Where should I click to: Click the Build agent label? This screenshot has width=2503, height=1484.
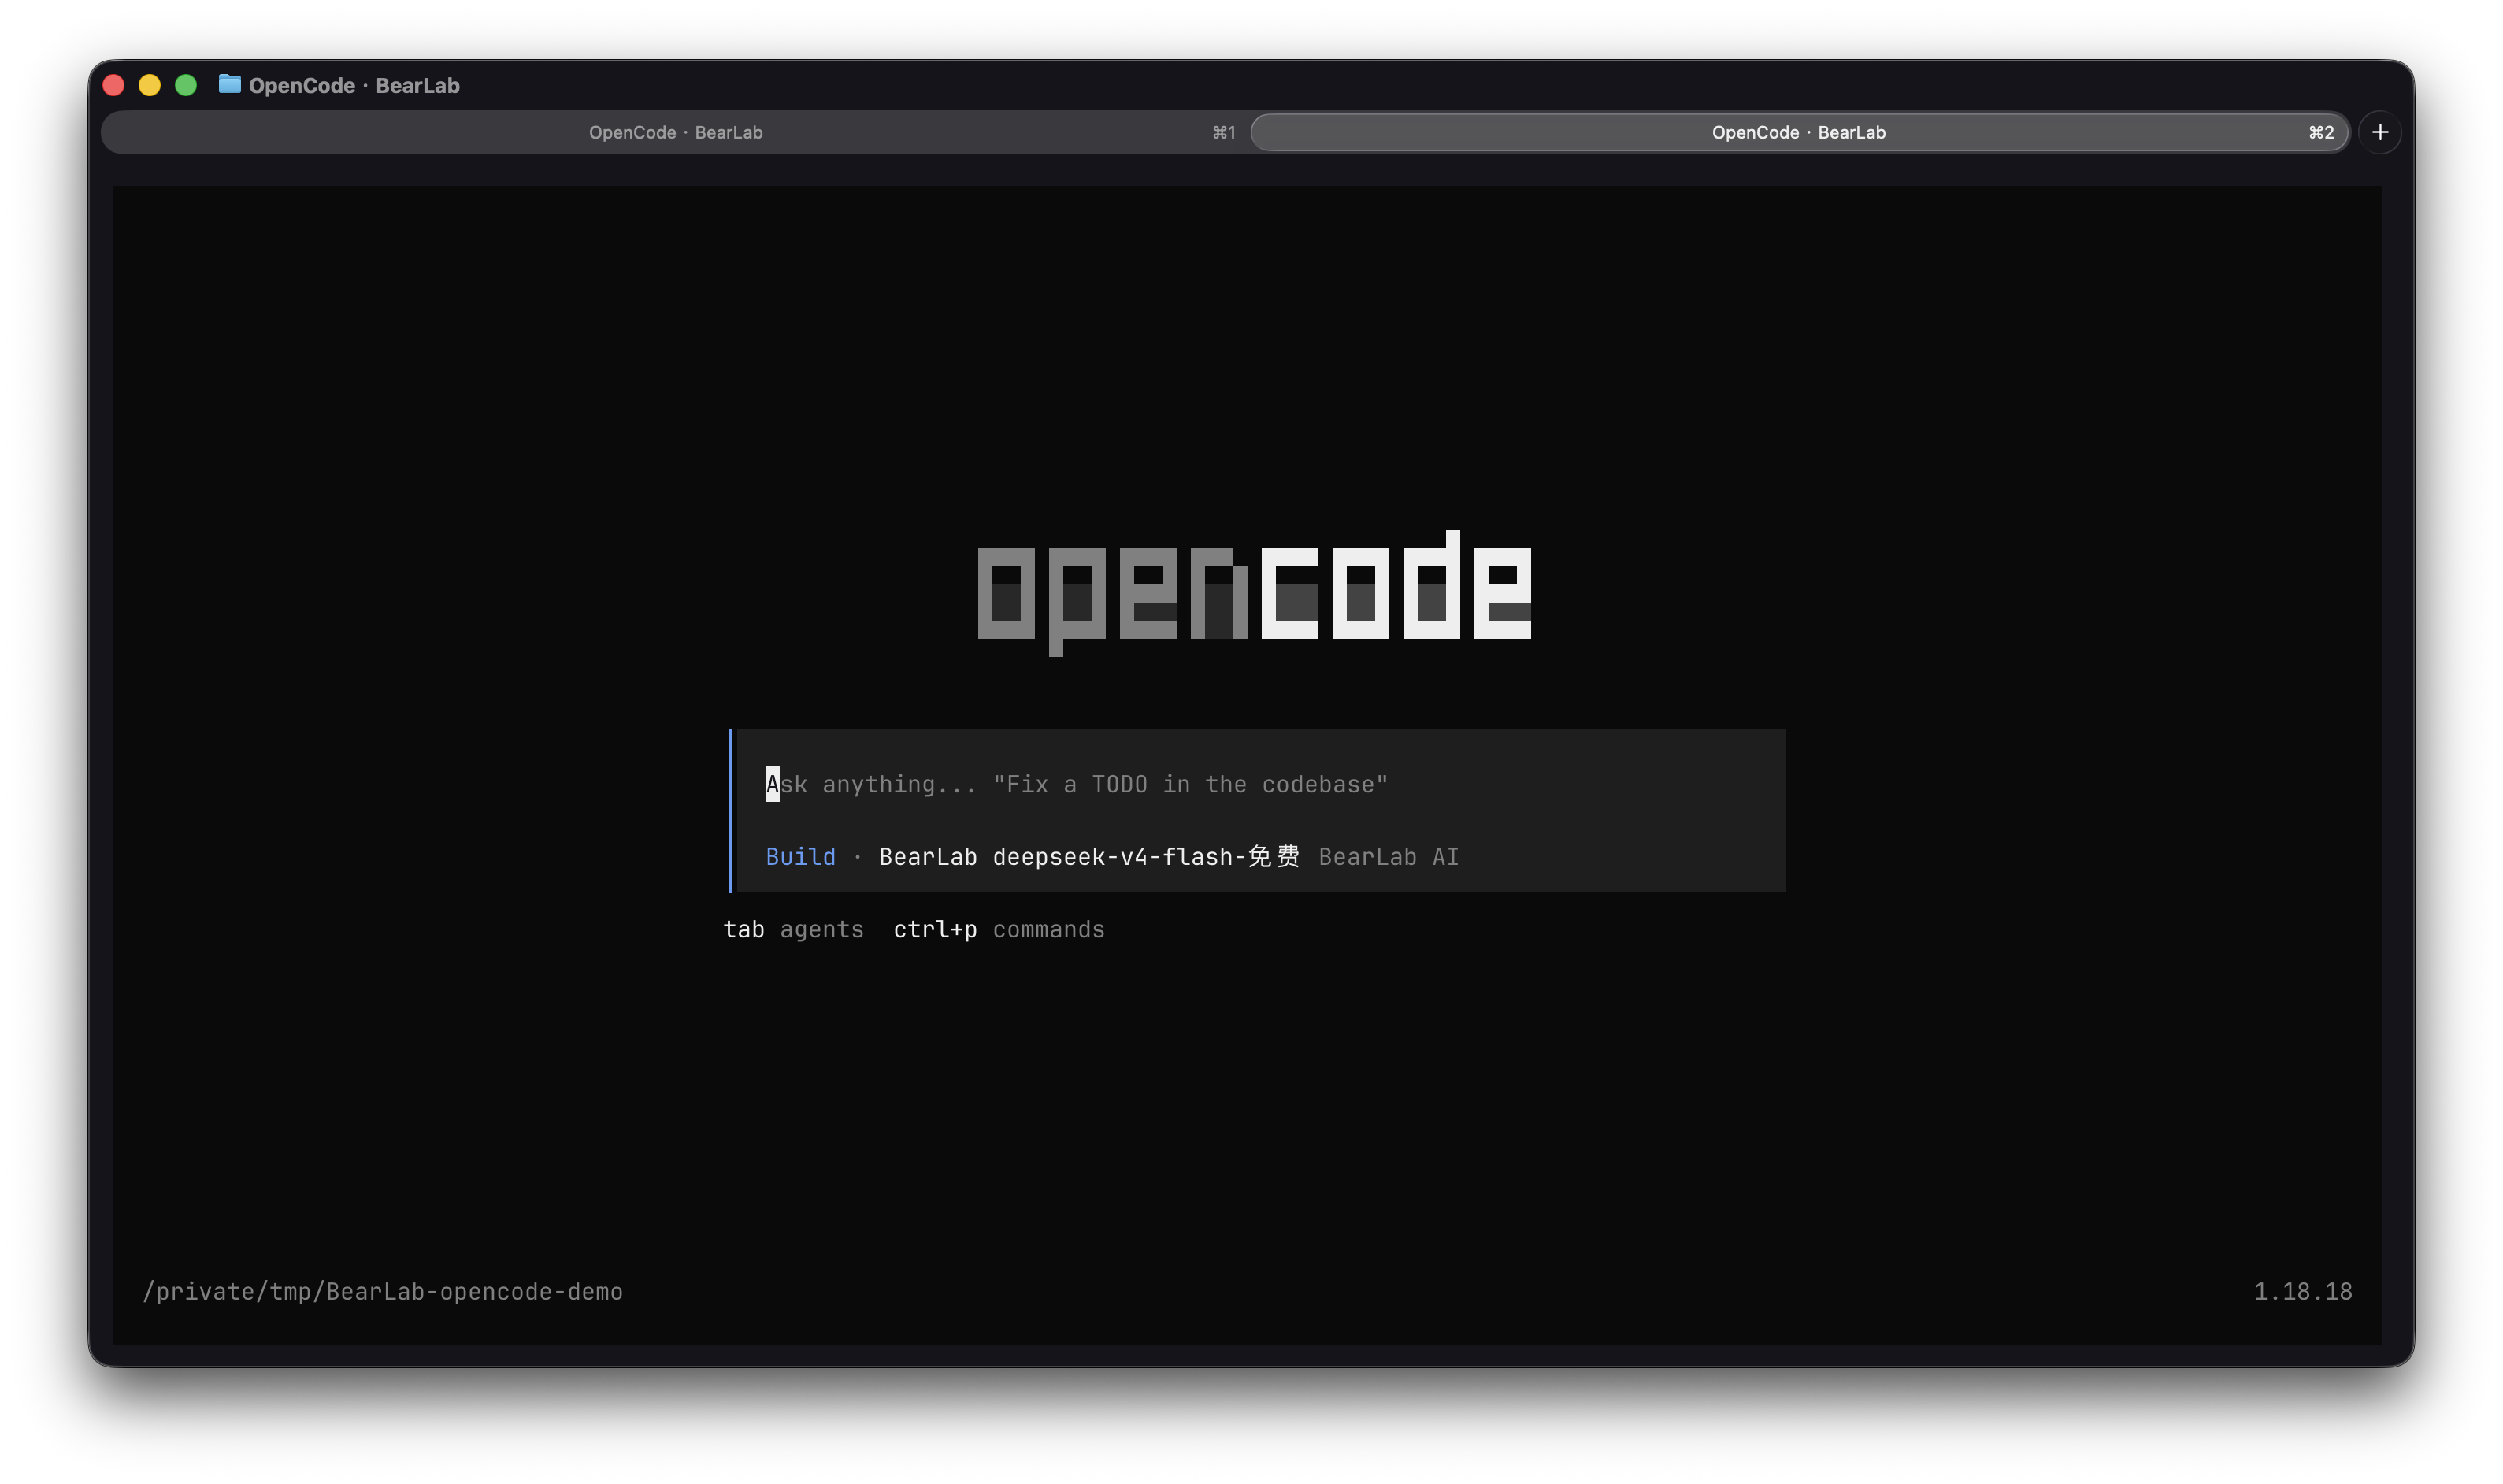point(801,857)
